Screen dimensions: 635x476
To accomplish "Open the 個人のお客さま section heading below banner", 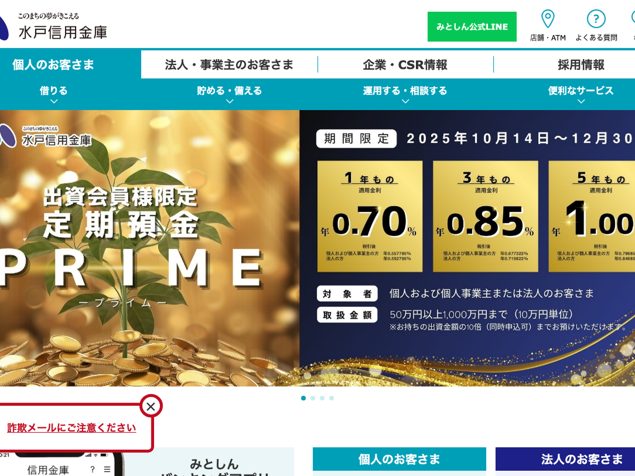I will [400, 459].
